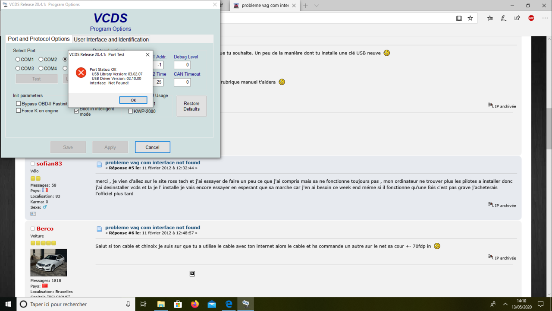Switch to User Interface and Identification tab
Viewport: 552px width, 311px height.
pyautogui.click(x=111, y=39)
